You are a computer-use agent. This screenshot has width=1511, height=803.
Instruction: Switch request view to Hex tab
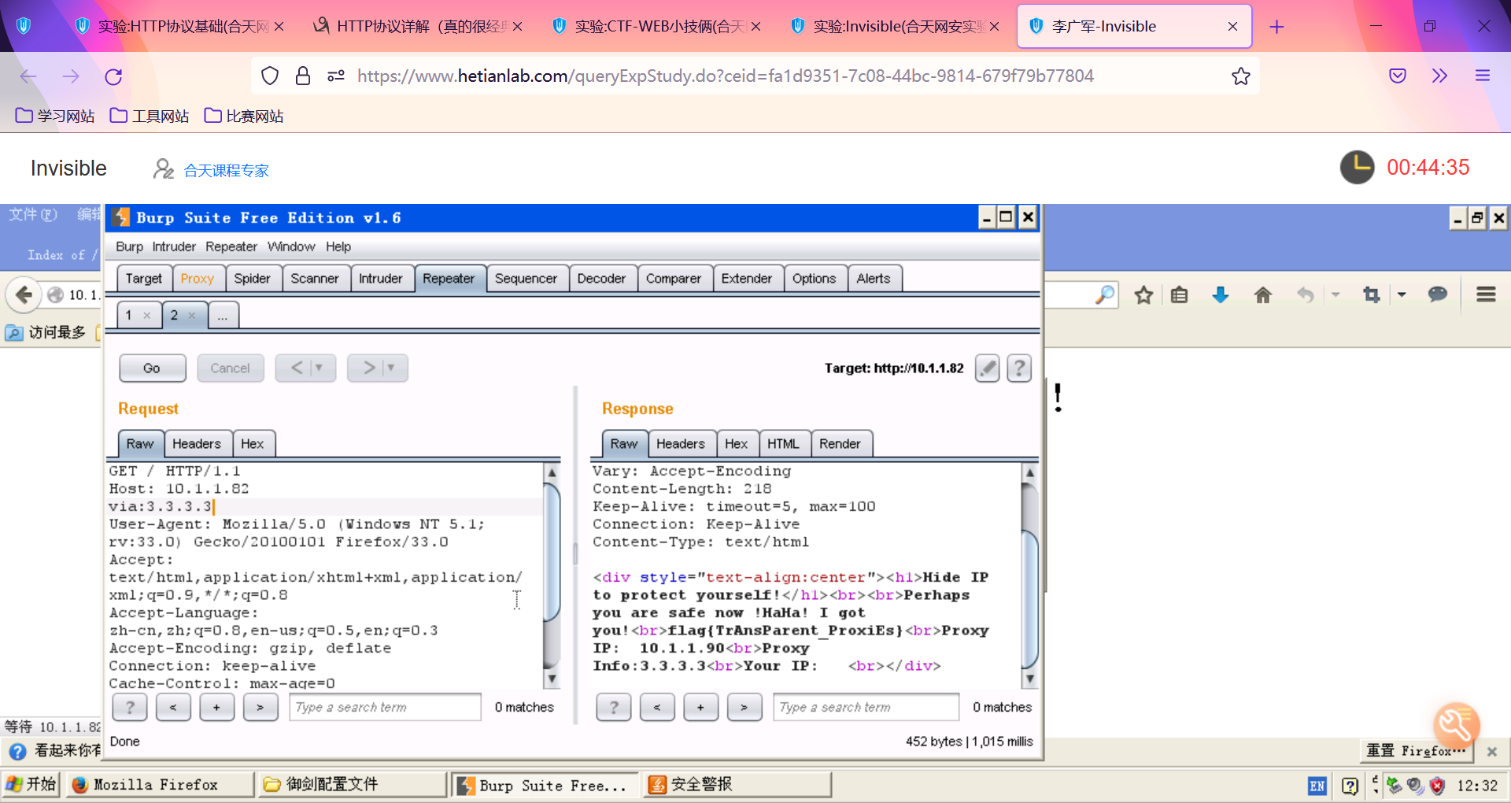point(252,444)
